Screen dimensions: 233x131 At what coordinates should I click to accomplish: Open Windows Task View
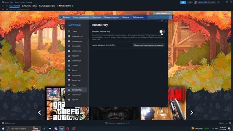(x=44, y=128)
